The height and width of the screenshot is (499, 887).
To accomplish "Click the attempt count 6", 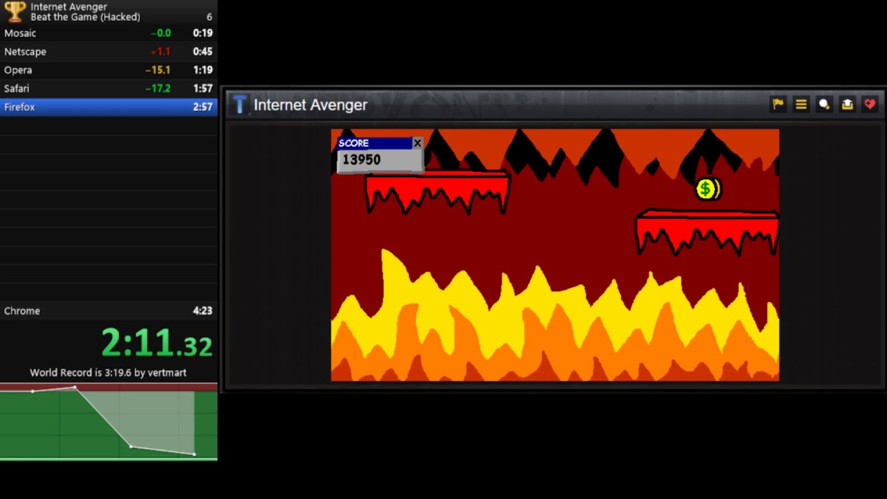I will pyautogui.click(x=209, y=17).
